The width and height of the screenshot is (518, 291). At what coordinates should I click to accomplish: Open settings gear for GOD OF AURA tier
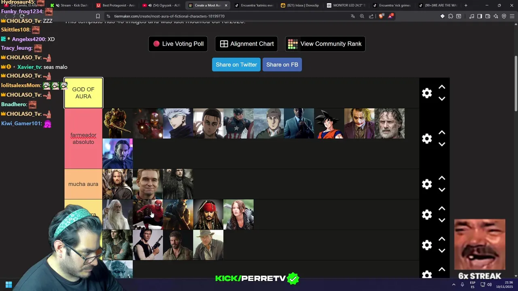tap(427, 93)
